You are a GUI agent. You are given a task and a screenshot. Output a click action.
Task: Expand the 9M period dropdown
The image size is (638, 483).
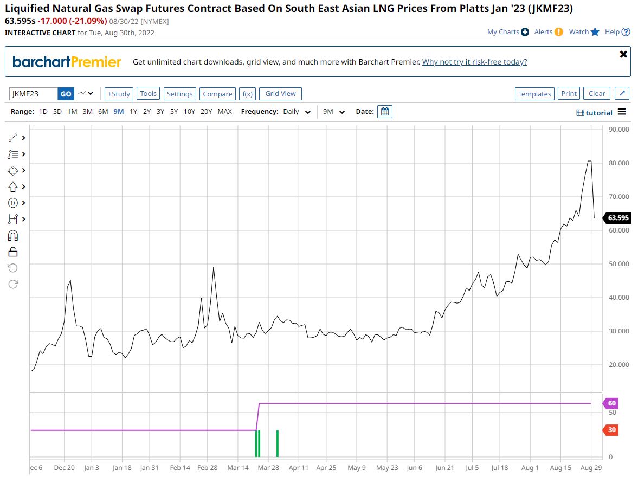pos(334,112)
